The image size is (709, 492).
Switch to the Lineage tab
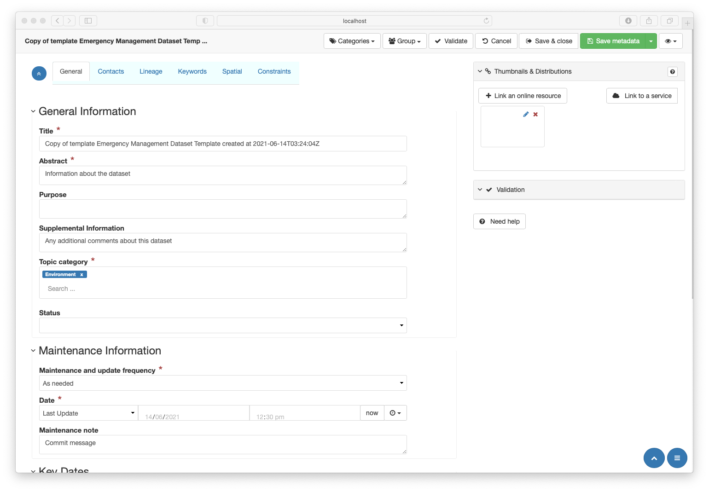[x=151, y=71]
